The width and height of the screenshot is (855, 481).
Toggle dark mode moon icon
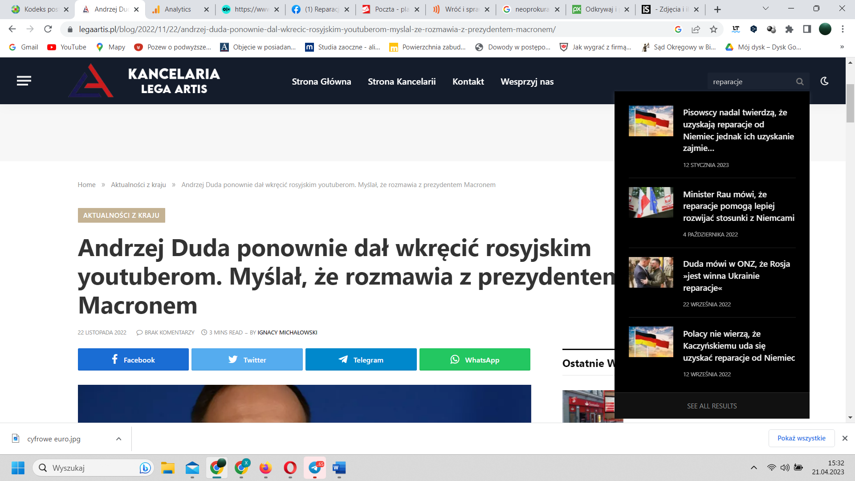click(824, 81)
